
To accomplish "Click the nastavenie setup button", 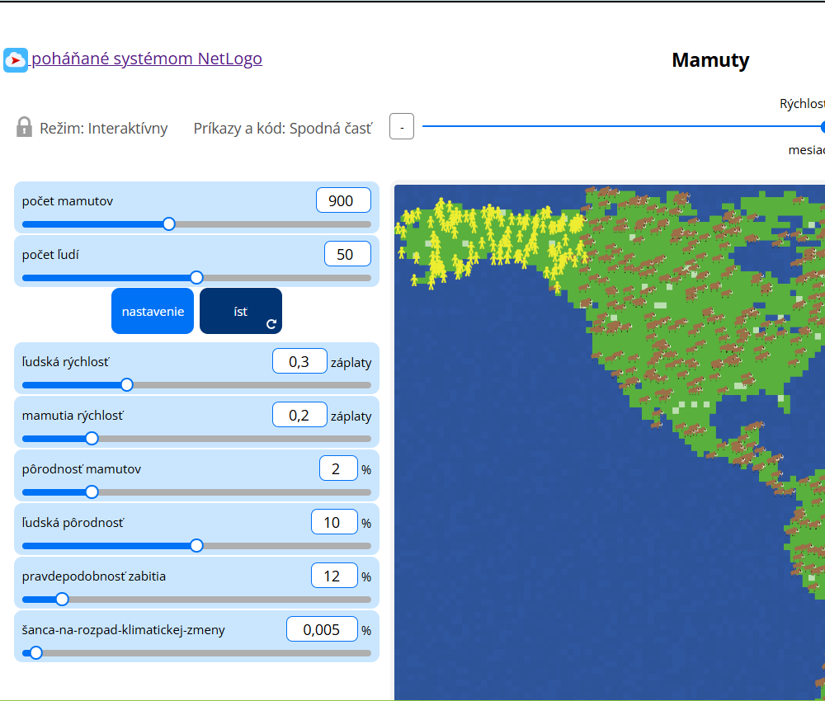I will 153,311.
